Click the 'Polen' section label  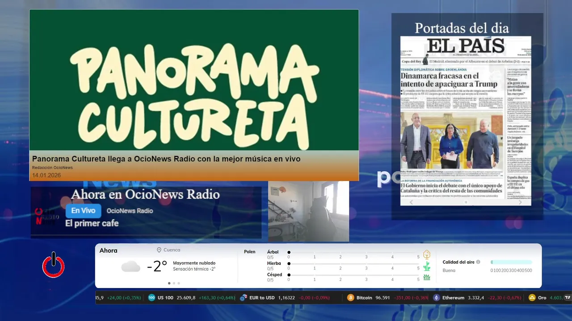(x=250, y=252)
